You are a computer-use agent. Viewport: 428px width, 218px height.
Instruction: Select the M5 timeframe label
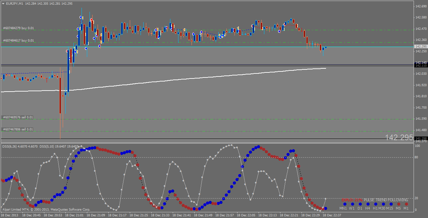point(398,208)
